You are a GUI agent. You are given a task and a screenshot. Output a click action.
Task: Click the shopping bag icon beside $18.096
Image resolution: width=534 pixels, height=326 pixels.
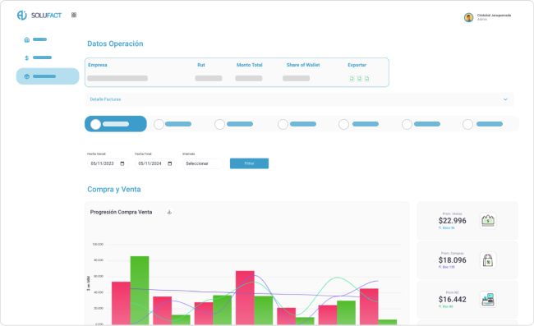(488, 260)
